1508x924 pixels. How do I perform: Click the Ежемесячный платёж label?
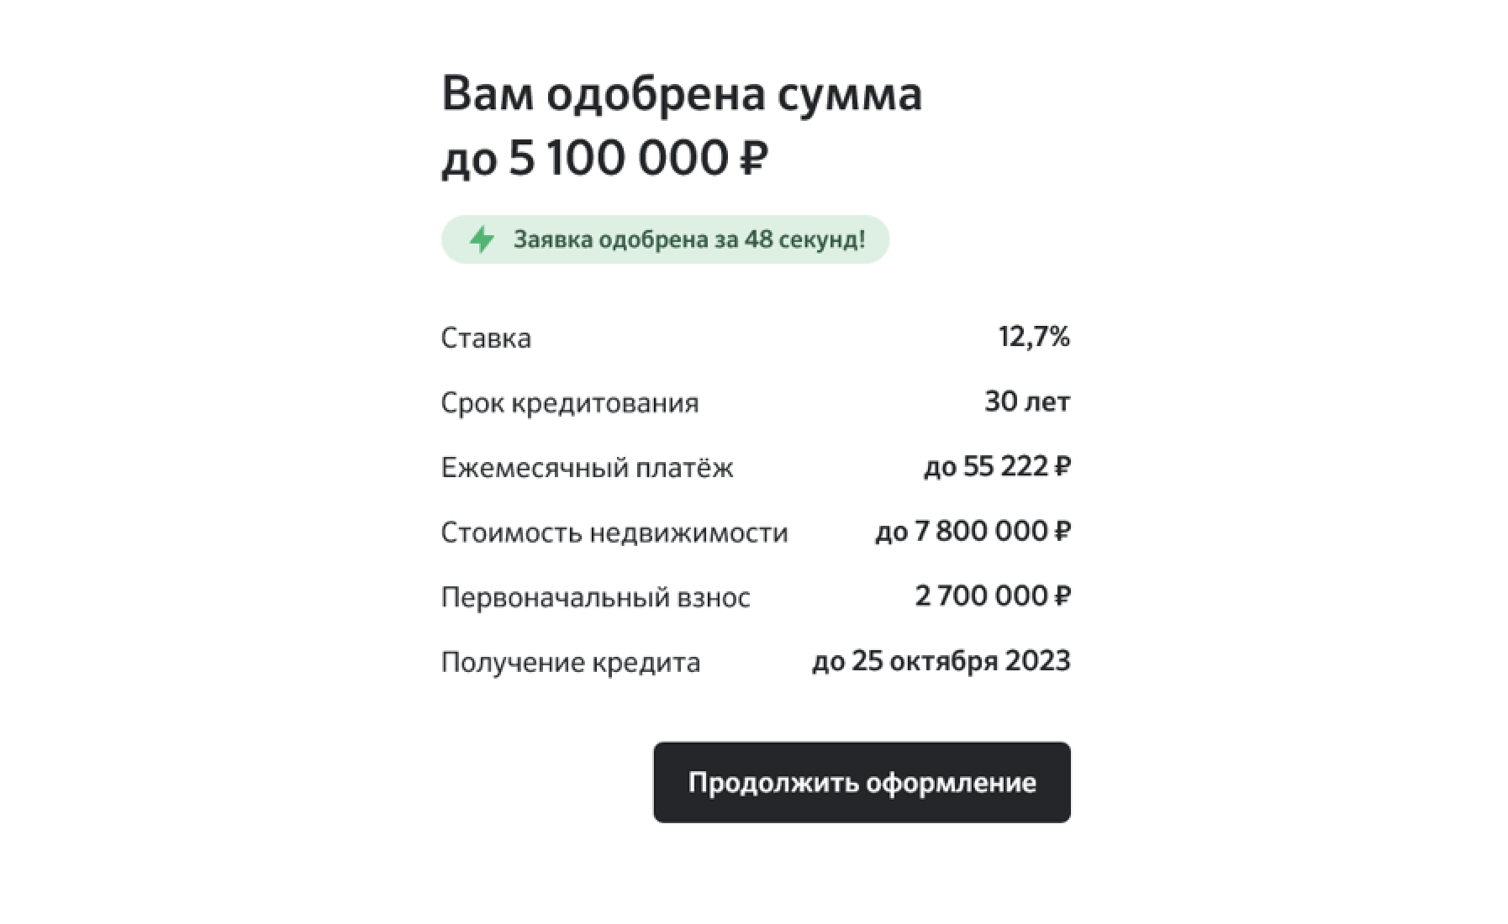tap(587, 467)
